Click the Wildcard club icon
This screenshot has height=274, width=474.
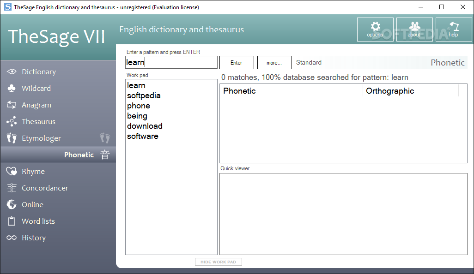12,89
